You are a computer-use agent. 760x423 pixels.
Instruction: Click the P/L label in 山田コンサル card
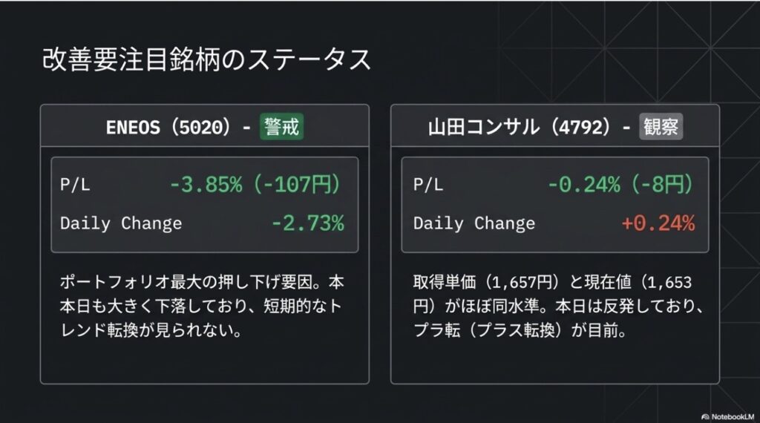click(x=428, y=186)
